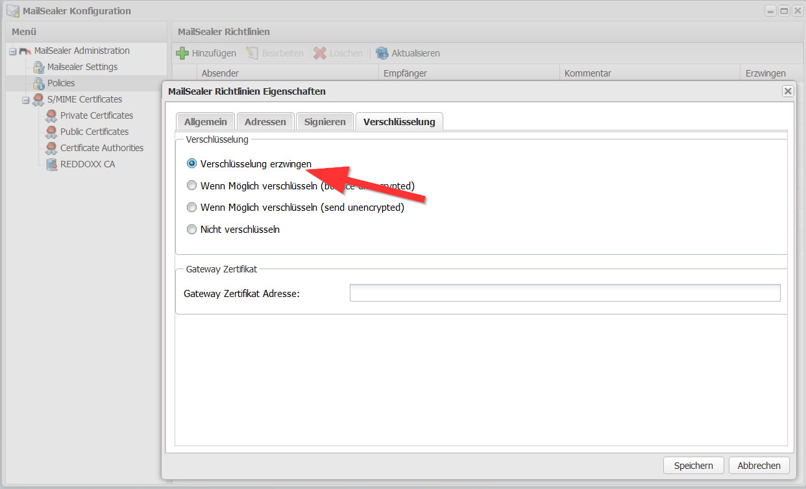Screen dimensions: 806x489
Task: Click the Aktualisieren refresh icon
Action: [x=382, y=53]
